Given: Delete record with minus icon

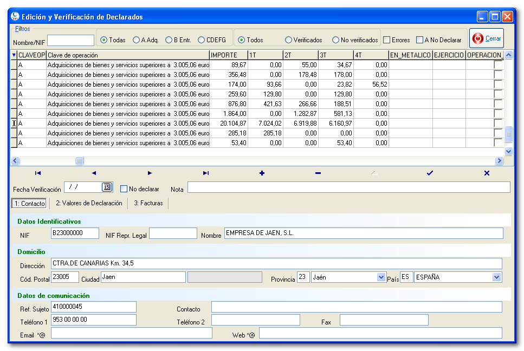Looking at the screenshot, I should point(318,173).
